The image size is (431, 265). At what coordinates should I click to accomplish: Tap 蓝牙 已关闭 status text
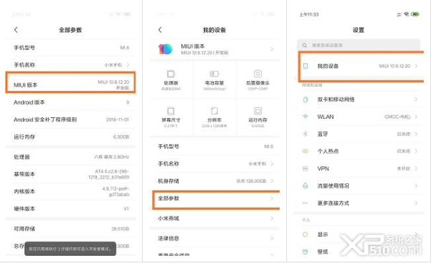pyautogui.click(x=403, y=134)
